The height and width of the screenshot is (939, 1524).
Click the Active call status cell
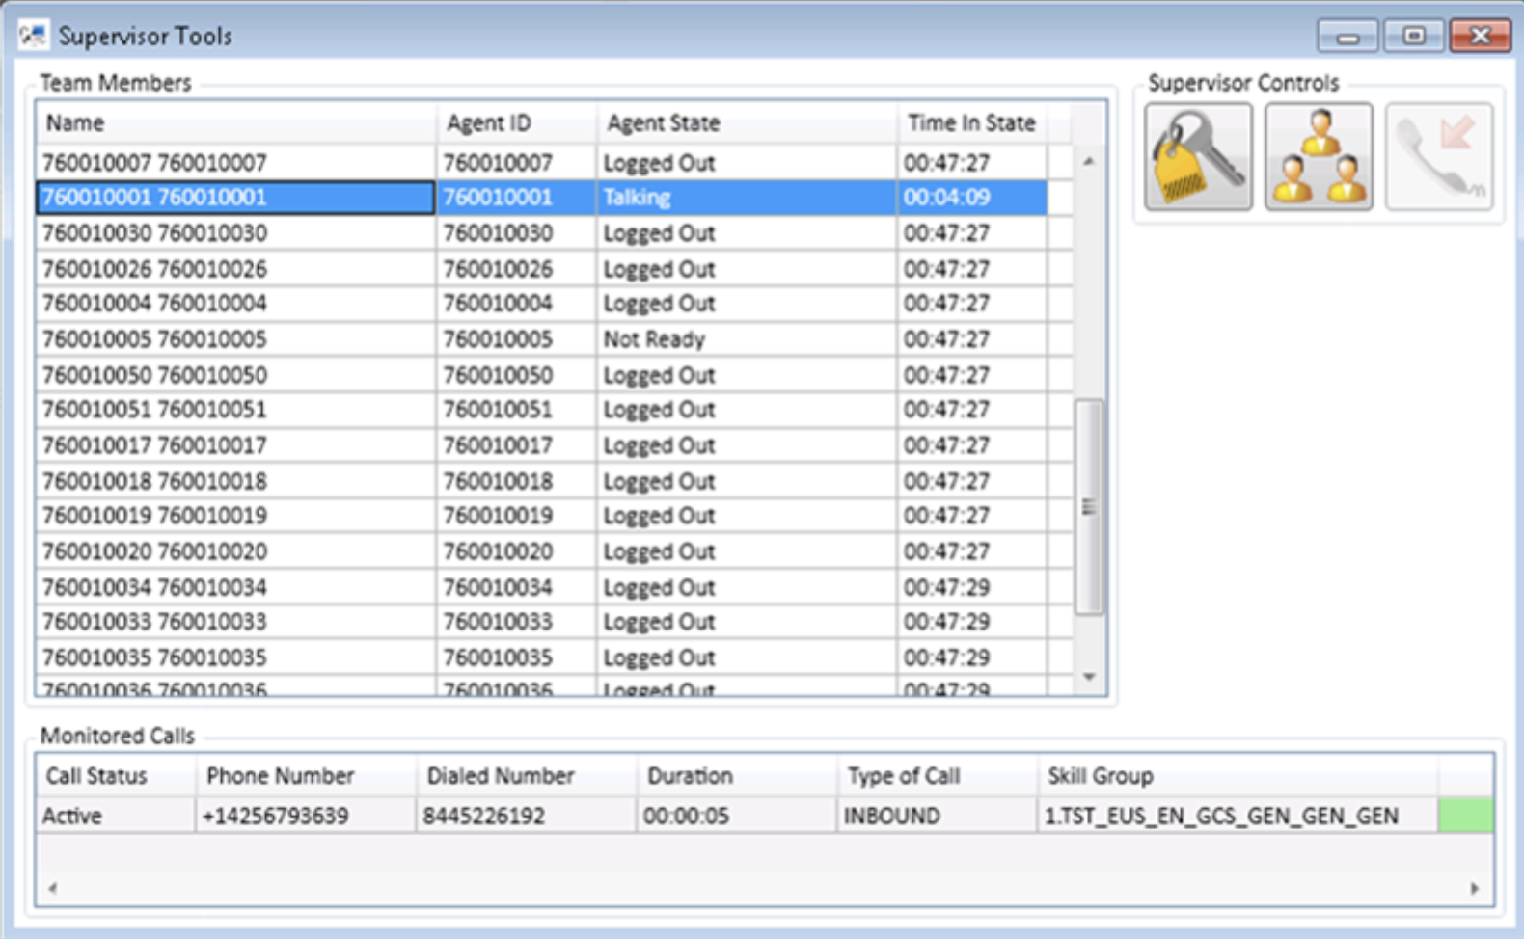pos(117,816)
